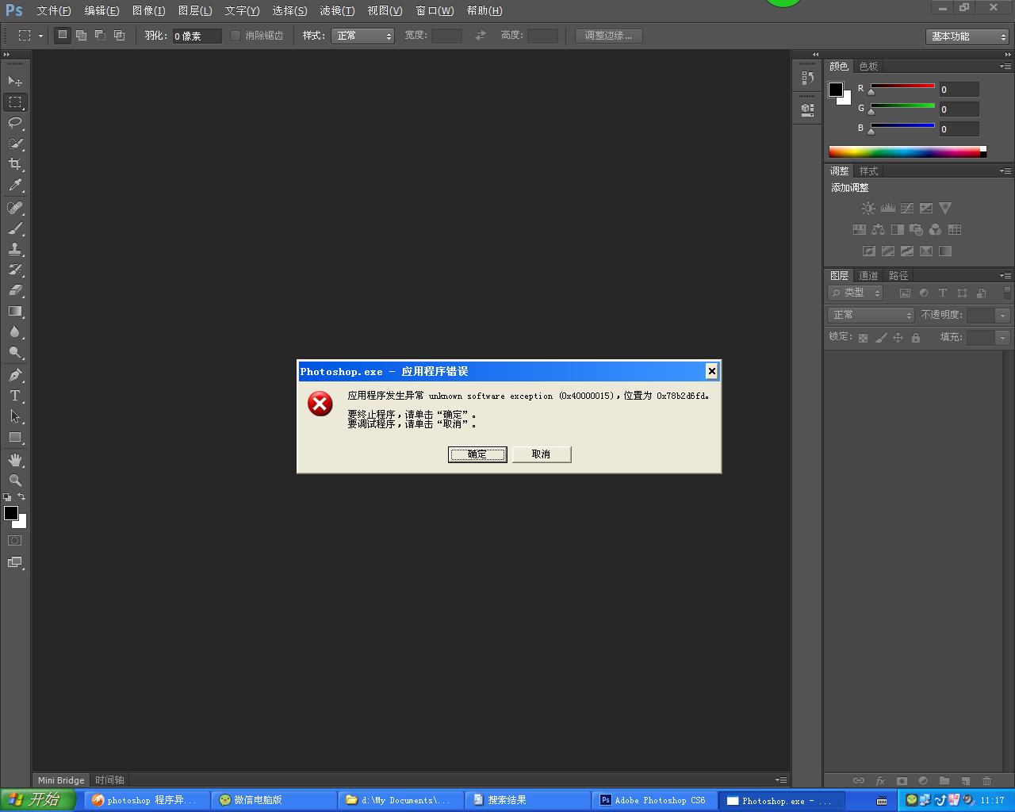1015x812 pixels.
Task: Open the 微信电脑版 taskbar item
Action: pyautogui.click(x=274, y=800)
